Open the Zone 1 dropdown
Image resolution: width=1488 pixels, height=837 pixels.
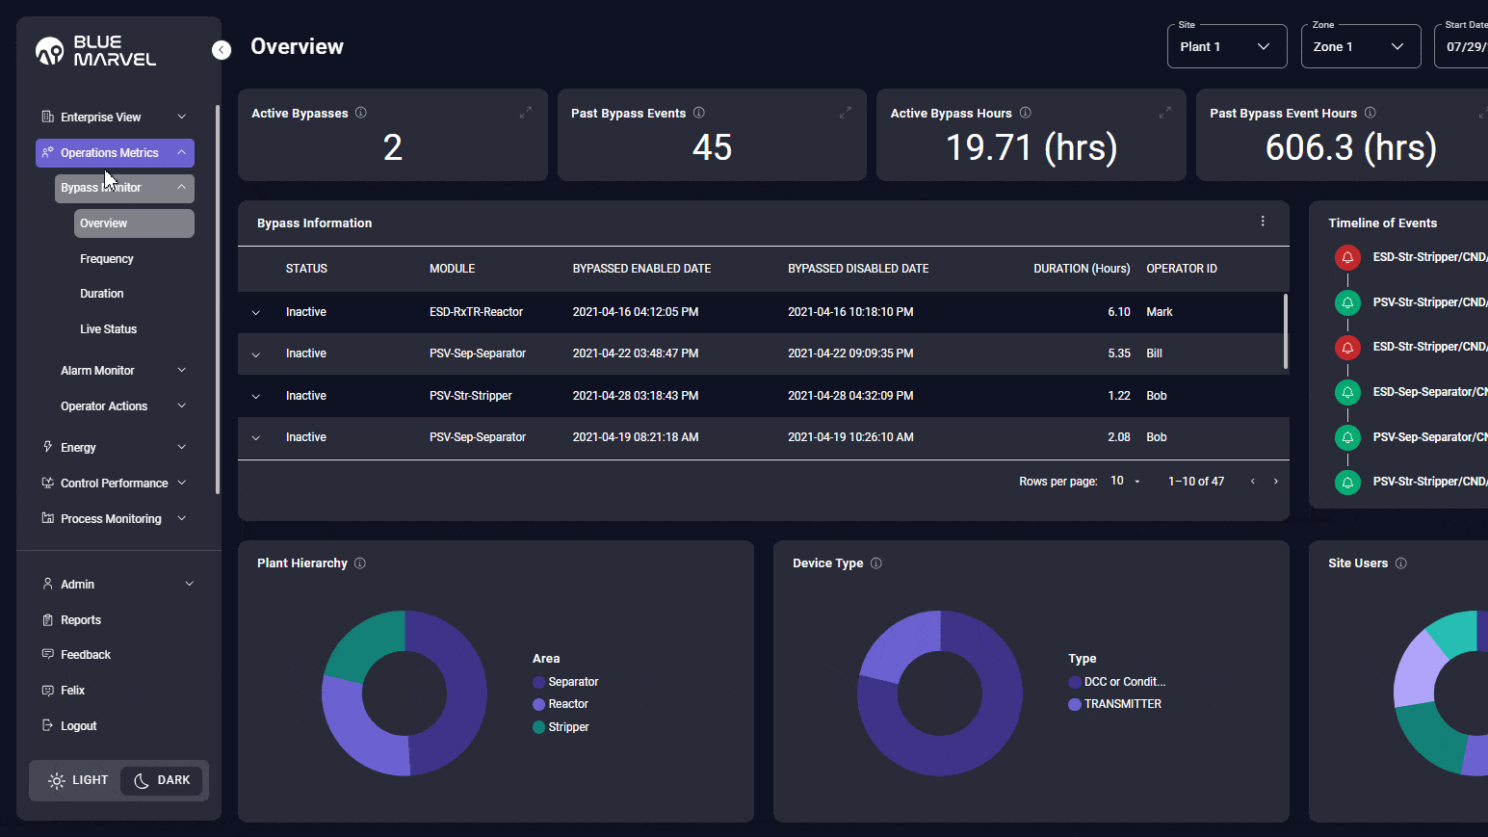tap(1360, 45)
